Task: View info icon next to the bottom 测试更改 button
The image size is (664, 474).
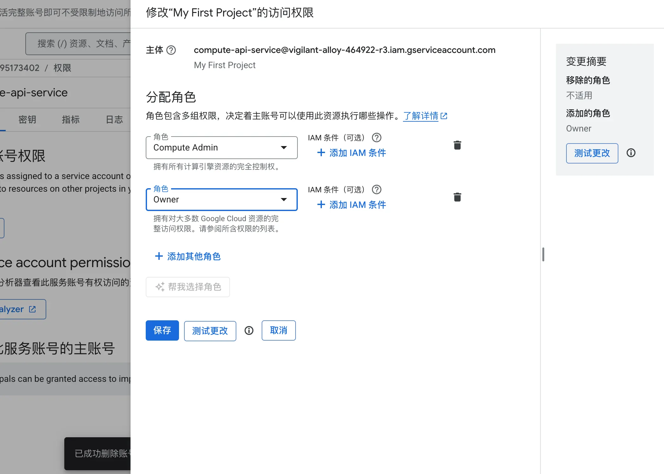Action: click(249, 330)
